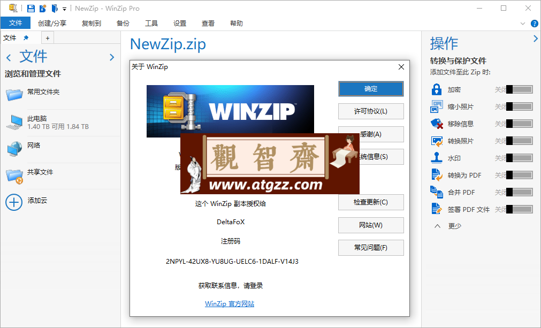
Task: Click the 签署 PDF 文件 icon
Action: [x=437, y=209]
